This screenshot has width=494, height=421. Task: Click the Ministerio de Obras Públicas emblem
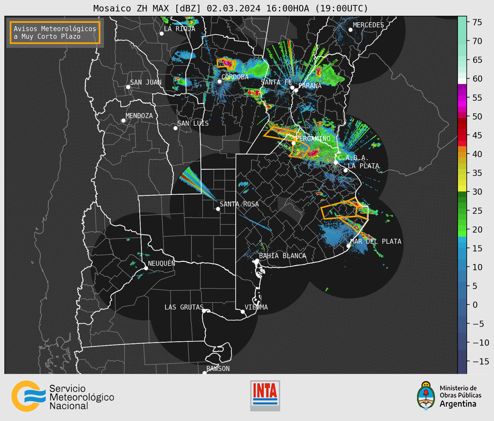click(x=426, y=396)
